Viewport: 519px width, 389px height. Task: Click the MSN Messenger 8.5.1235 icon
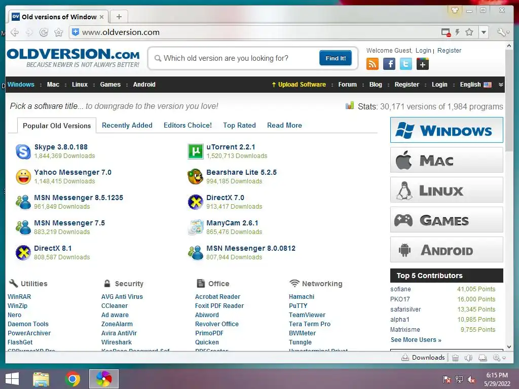pyautogui.click(x=23, y=202)
